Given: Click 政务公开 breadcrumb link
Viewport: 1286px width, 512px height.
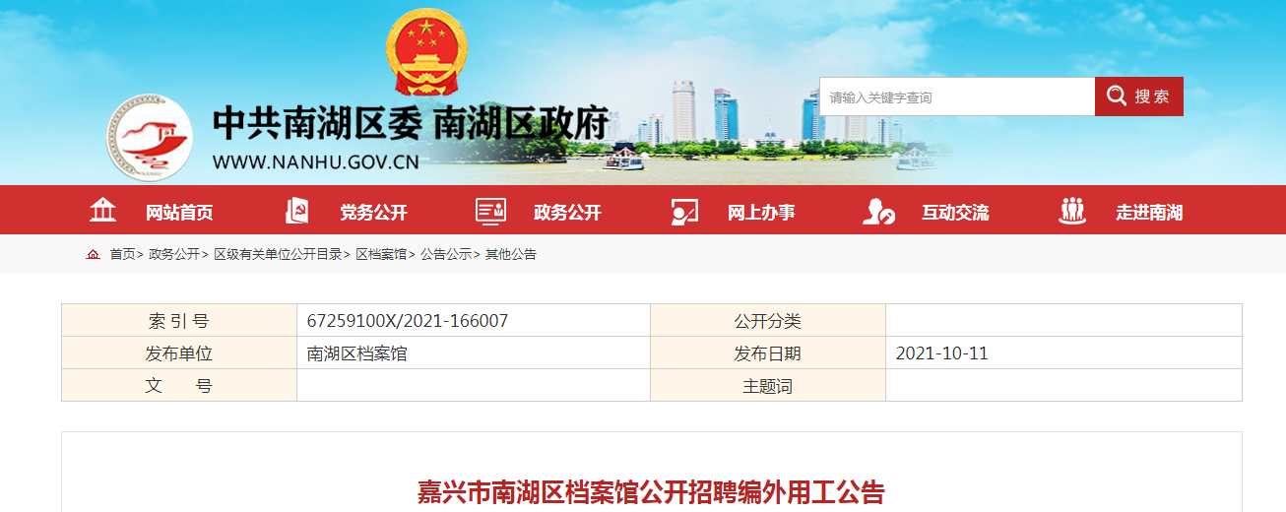Looking at the screenshot, I should pyautogui.click(x=173, y=254).
